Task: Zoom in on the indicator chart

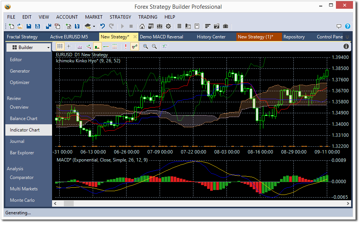Action: tap(146, 46)
